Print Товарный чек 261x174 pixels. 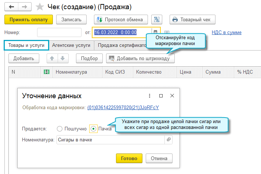(192, 19)
